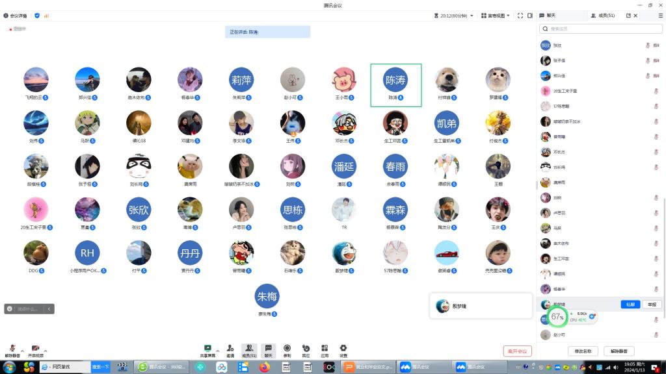Turn on camera with 开启视频
This screenshot has width=666, height=374.
point(35,351)
